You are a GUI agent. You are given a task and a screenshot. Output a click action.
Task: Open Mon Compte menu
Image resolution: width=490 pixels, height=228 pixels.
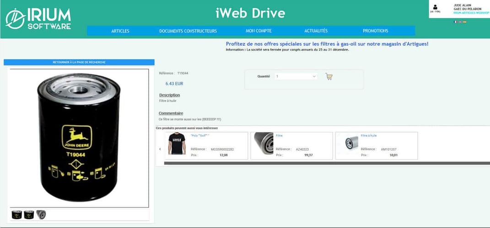click(x=258, y=31)
